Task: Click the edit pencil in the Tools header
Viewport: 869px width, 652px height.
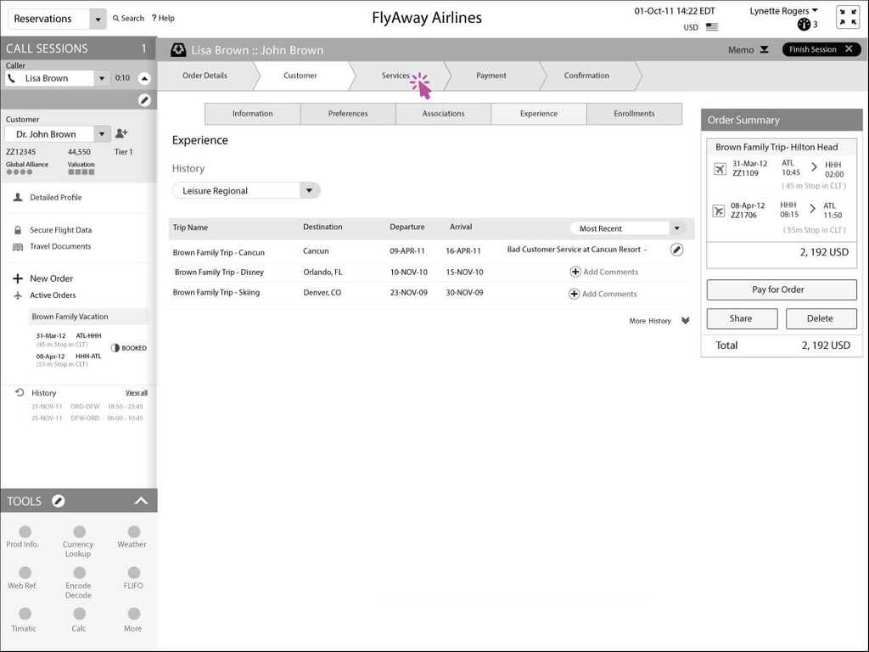Action: click(58, 501)
